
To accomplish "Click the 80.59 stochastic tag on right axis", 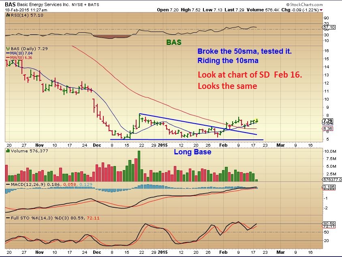I will tap(329, 223).
